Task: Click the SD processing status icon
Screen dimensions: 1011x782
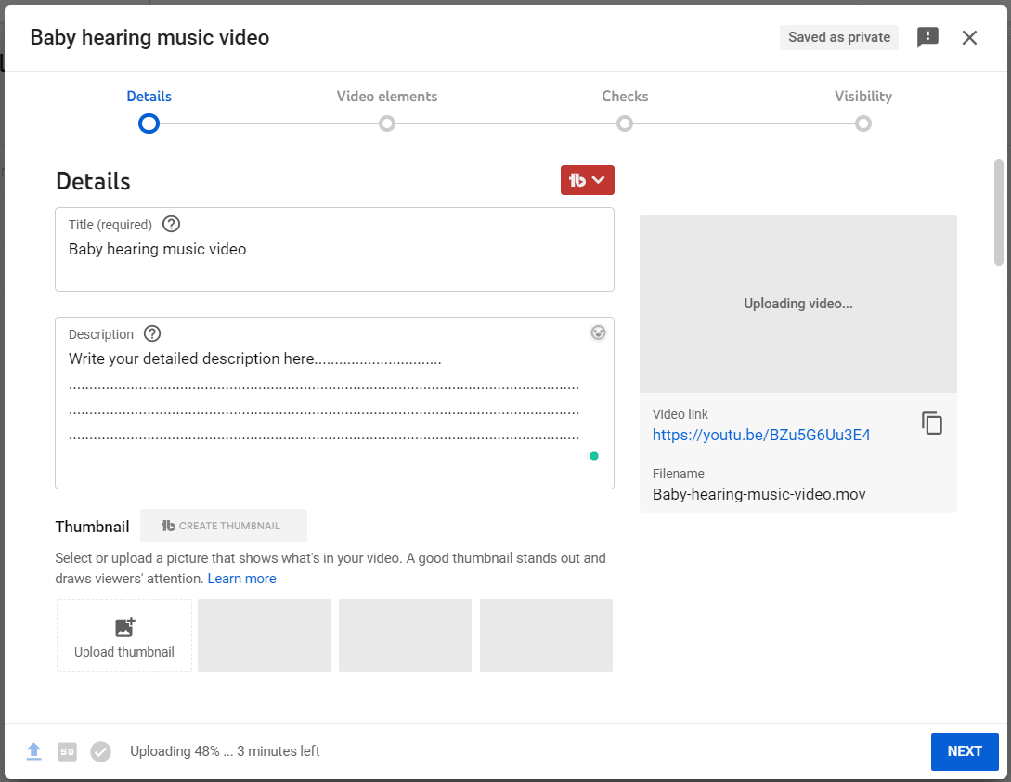Action: click(67, 751)
